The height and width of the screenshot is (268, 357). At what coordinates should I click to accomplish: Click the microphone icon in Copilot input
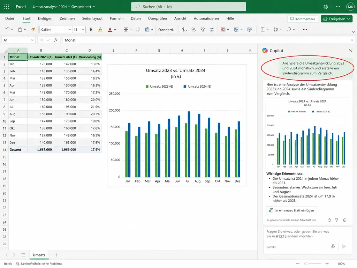333,247
